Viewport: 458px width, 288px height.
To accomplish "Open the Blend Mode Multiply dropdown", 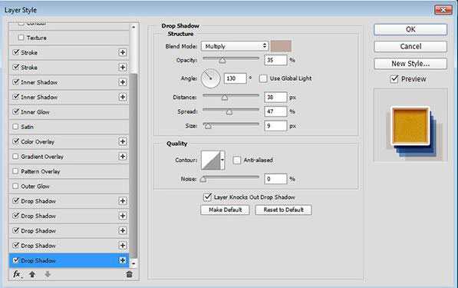I will (x=235, y=46).
